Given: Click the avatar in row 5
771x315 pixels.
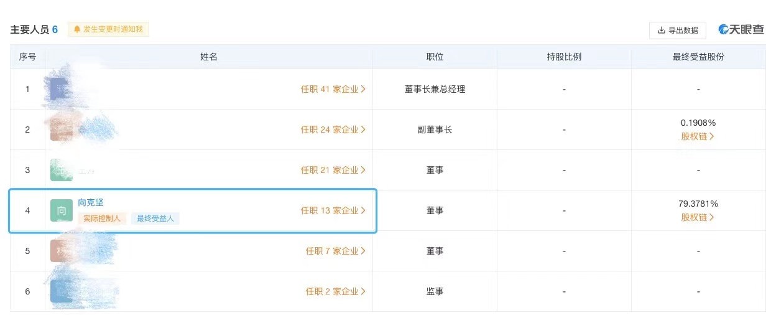Looking at the screenshot, I should tap(62, 251).
